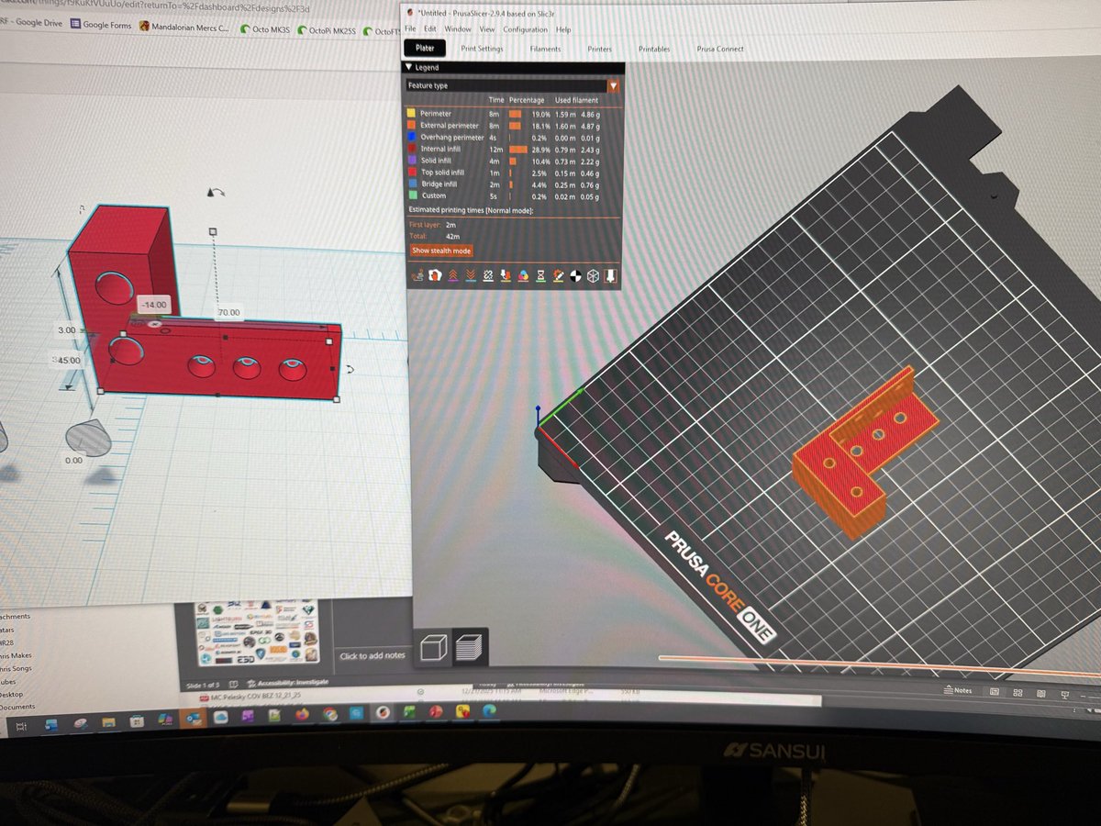Image resolution: width=1101 pixels, height=826 pixels.
Task: Click Show stealth mode button
Action: [x=441, y=251]
